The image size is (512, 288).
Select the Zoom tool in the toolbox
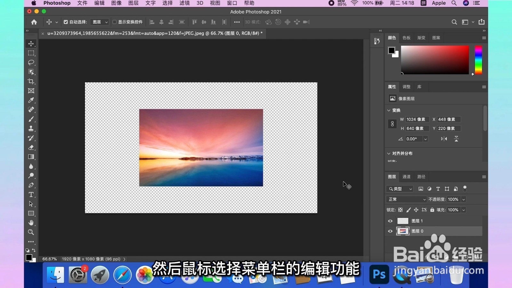[x=31, y=232]
